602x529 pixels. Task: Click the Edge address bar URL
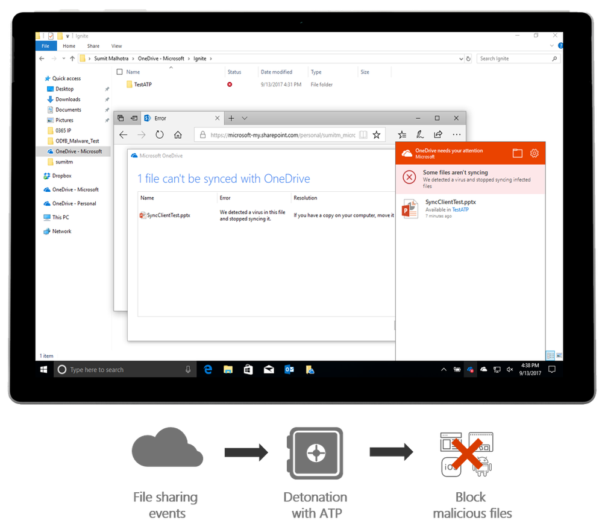[x=283, y=135]
